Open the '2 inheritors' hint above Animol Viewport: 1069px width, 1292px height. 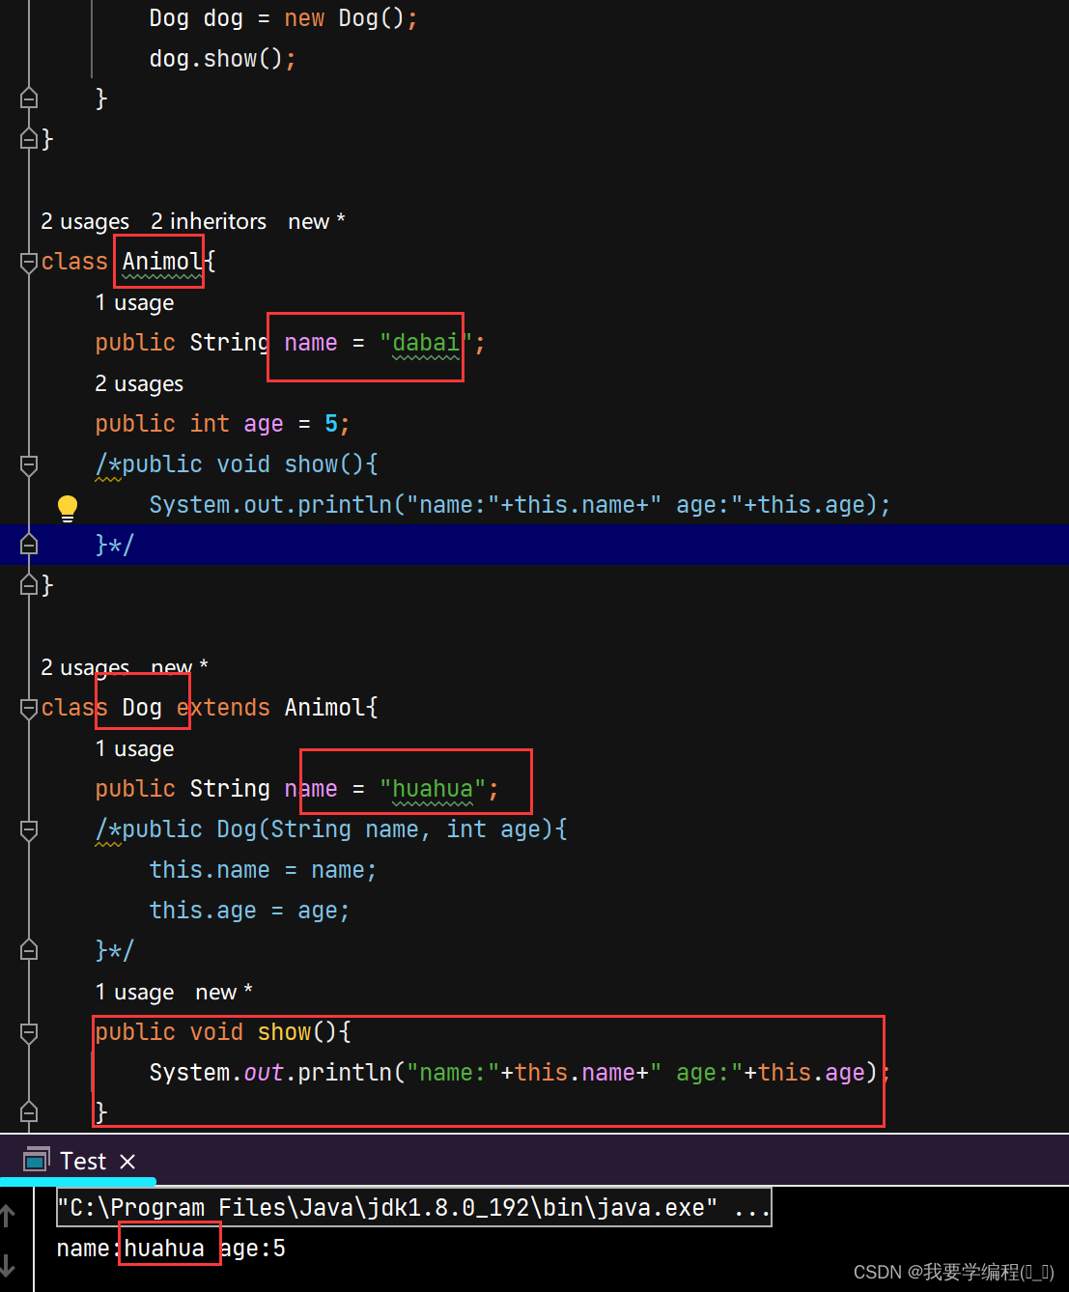point(209,221)
